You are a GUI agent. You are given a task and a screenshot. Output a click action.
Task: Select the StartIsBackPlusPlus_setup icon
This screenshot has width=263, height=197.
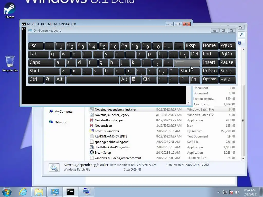pos(92,147)
